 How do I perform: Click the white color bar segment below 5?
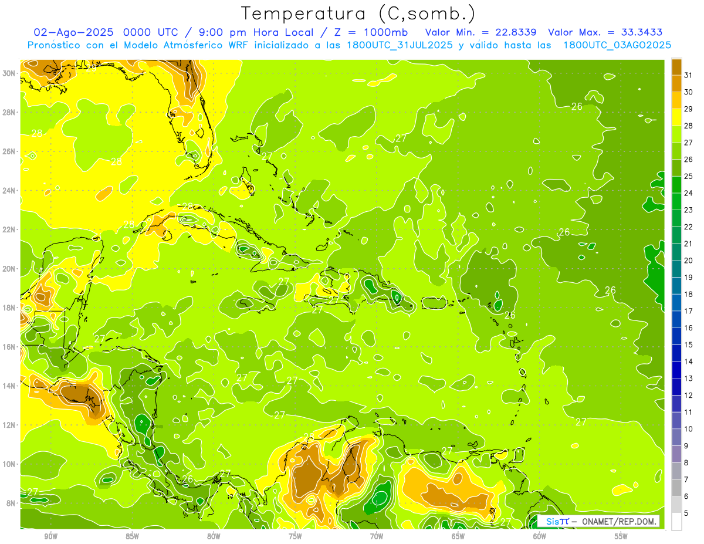pyautogui.click(x=676, y=522)
